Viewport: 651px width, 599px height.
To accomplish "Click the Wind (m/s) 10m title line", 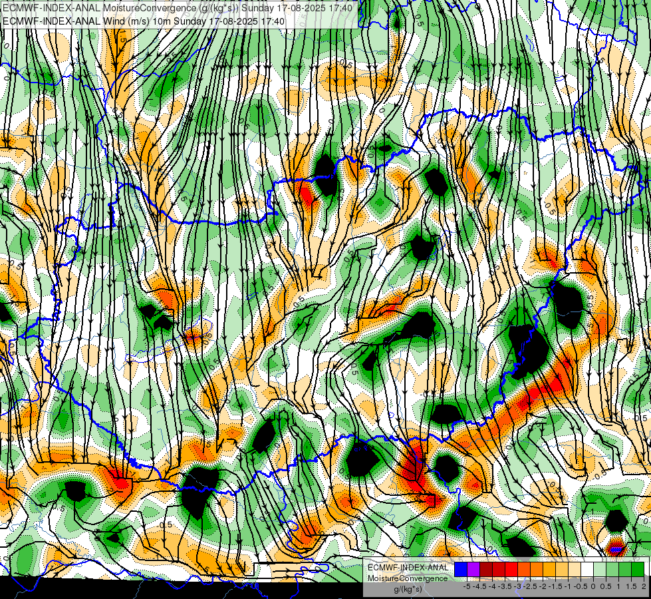I will click(x=144, y=21).
